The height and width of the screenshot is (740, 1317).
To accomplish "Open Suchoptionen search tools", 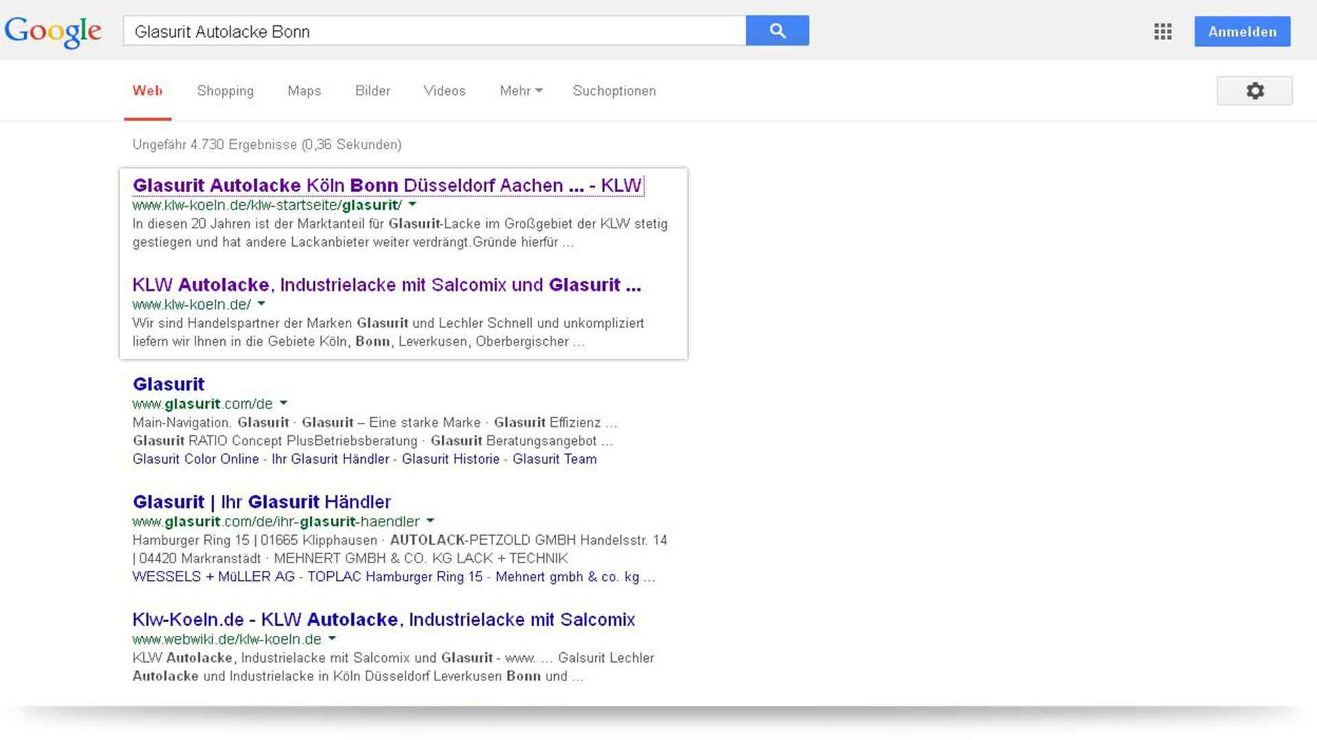I will tap(614, 90).
